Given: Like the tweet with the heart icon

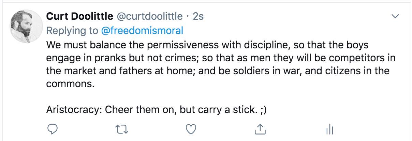Looking at the screenshot, I should coord(192,129).
